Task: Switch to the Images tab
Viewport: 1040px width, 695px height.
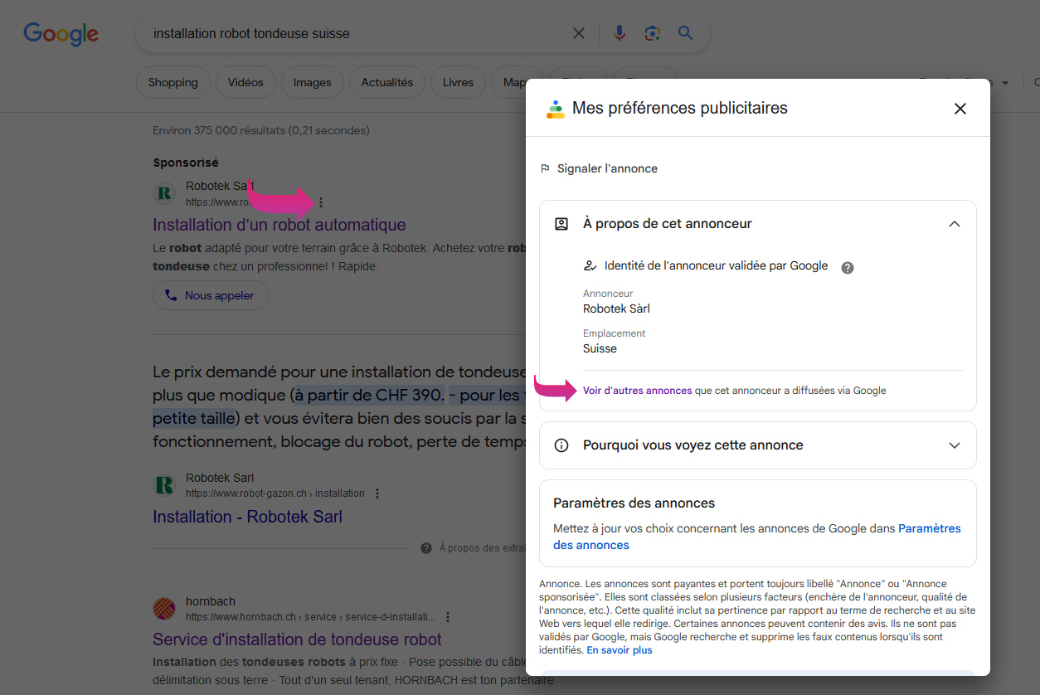Action: [313, 82]
